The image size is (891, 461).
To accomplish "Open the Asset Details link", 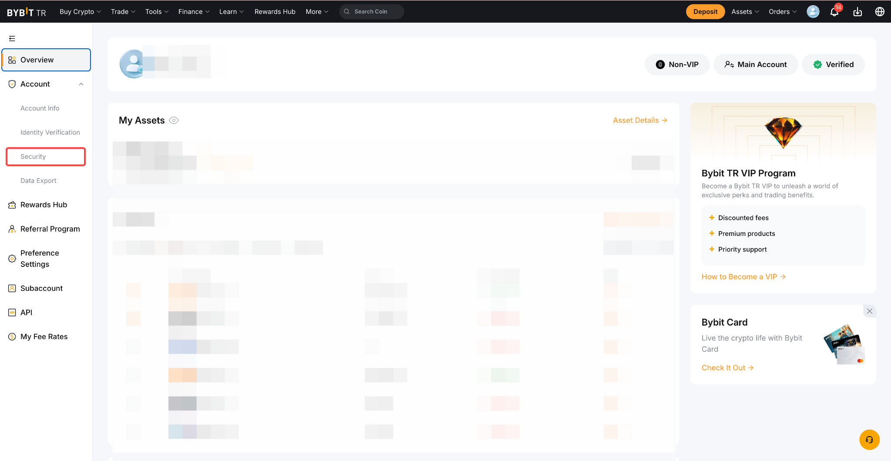I will pyautogui.click(x=640, y=121).
